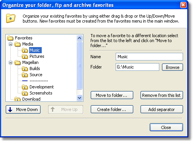Select the separator line item in tree

[35, 81]
